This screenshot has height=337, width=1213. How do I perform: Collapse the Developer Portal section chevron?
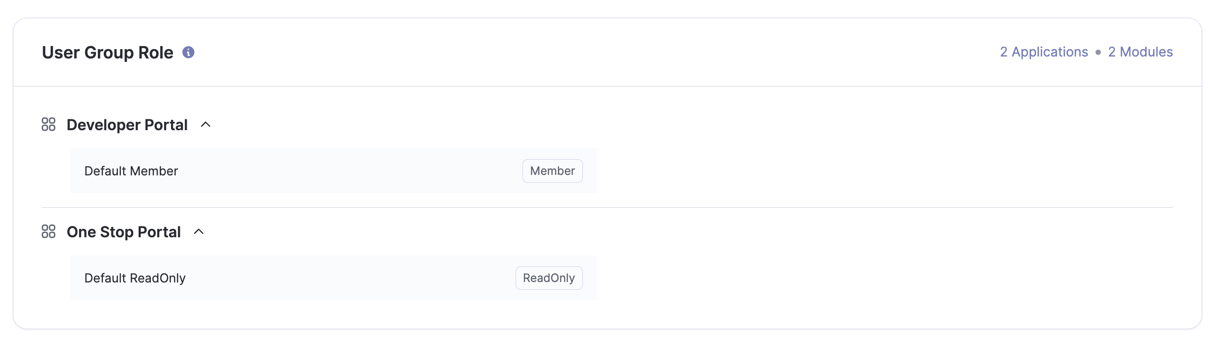coord(206,125)
